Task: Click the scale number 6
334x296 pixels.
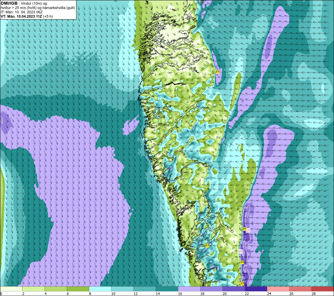Action: pyautogui.click(x=68, y=294)
